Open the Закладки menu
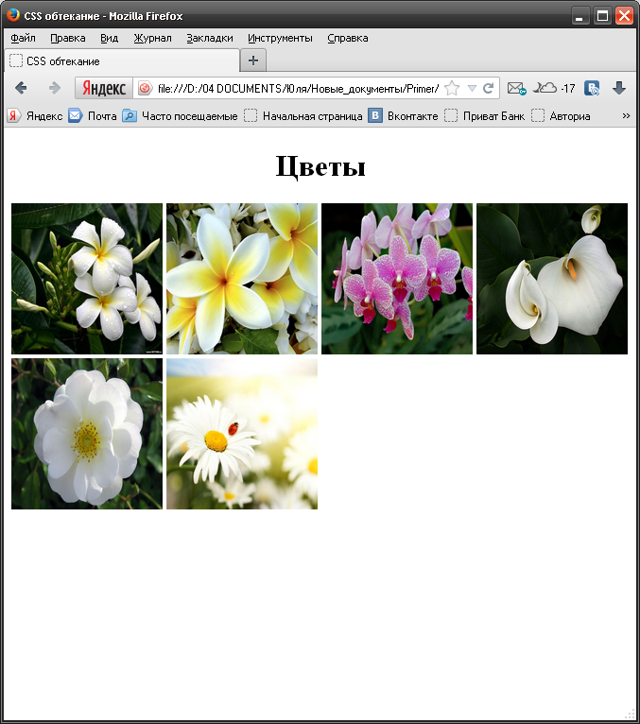The height and width of the screenshot is (724, 640). coord(210,38)
